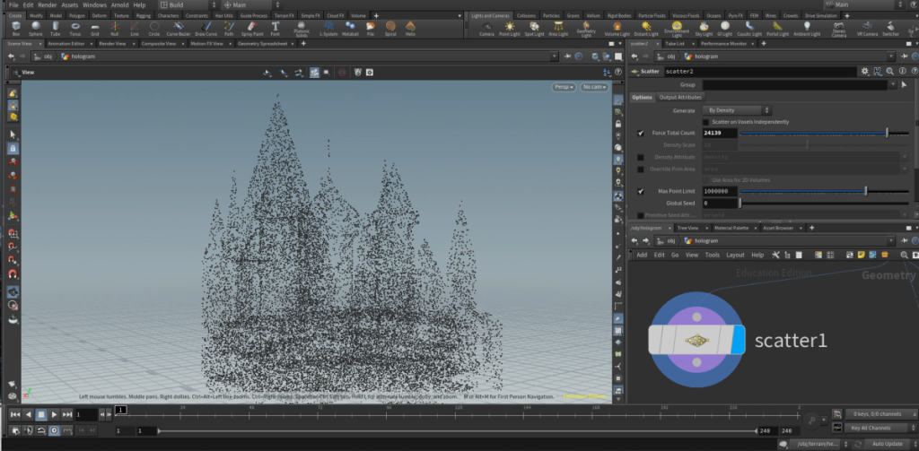
Task: Select the Spray Paint shelf tool
Action: click(251, 28)
